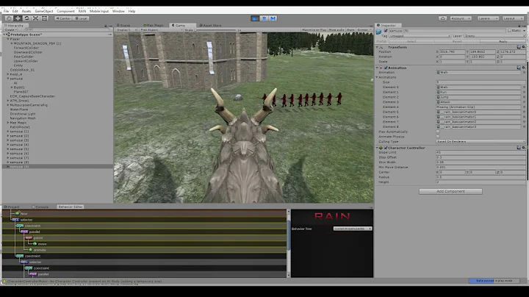Image resolution: width=529 pixels, height=297 pixels.
Task: Click the Create button in Hierarchy
Action: coord(10,29)
